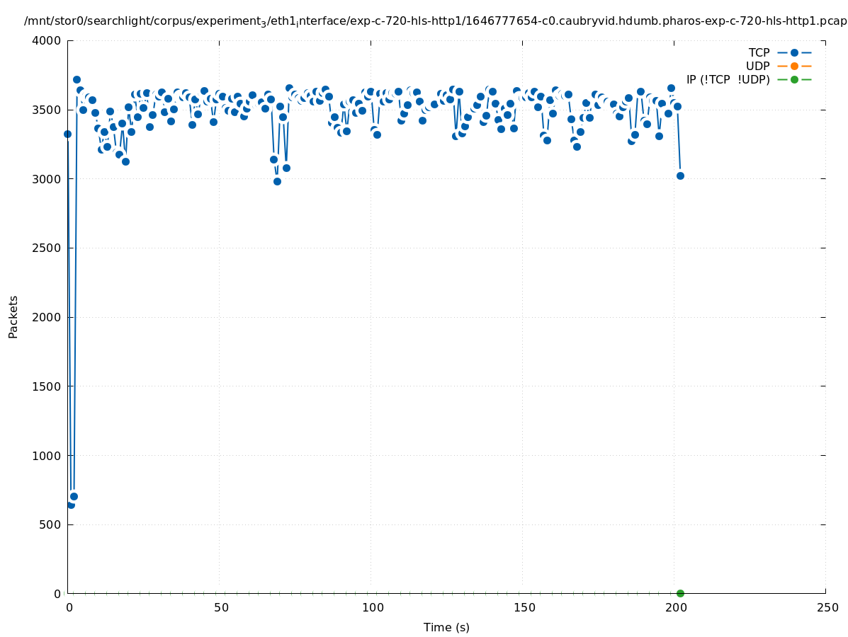
Task: Click the blue dip point just below 3000 packets
Action: pos(277,181)
